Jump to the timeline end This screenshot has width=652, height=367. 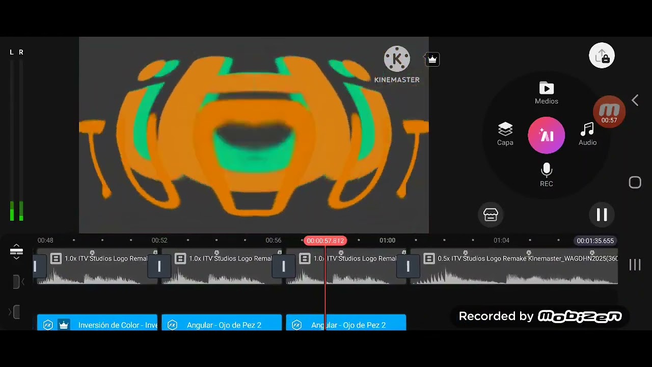pos(15,312)
